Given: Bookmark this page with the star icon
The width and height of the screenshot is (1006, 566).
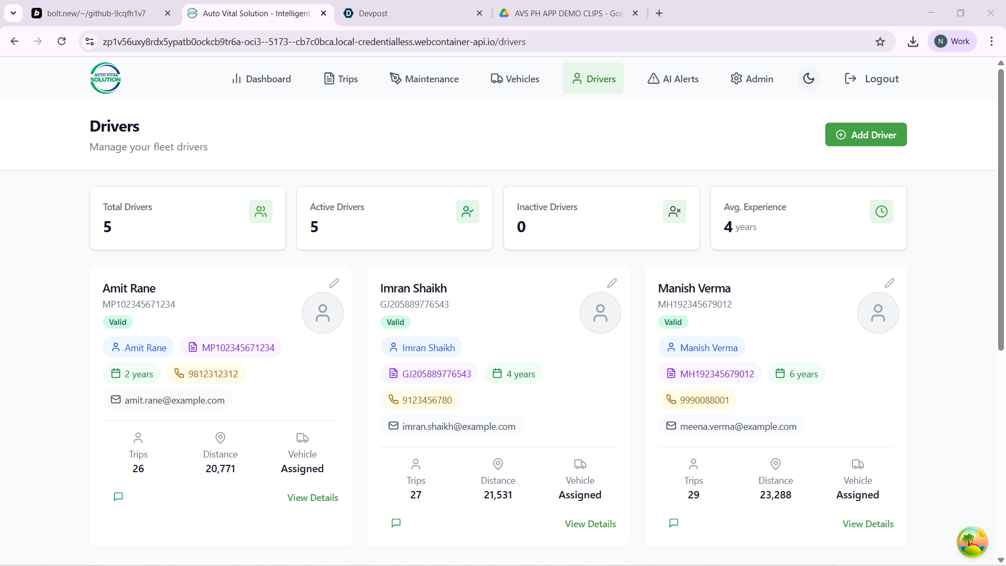Looking at the screenshot, I should 880,42.
